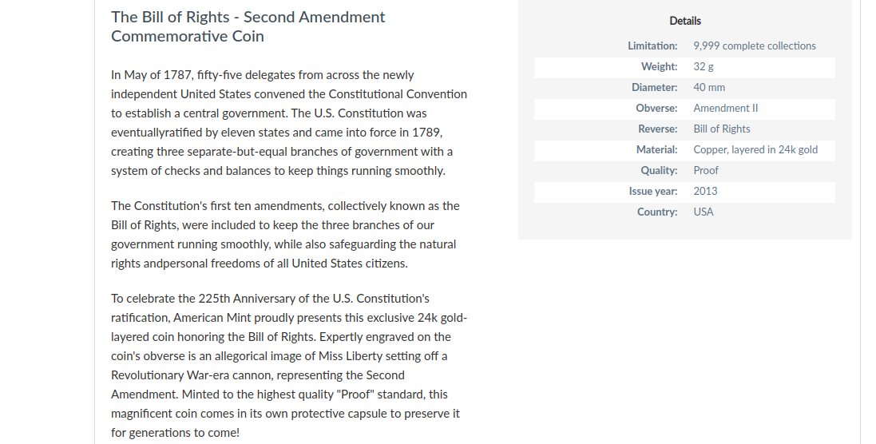
Task: Click the Reverse value Bill of Rights
Action: [x=721, y=129]
